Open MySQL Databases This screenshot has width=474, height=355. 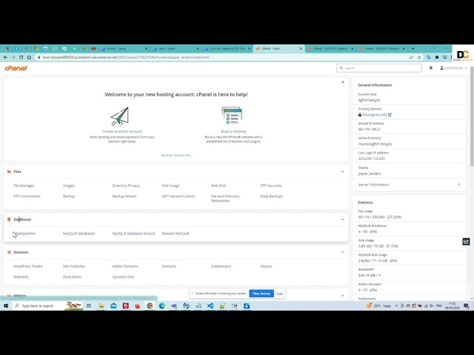click(x=79, y=234)
